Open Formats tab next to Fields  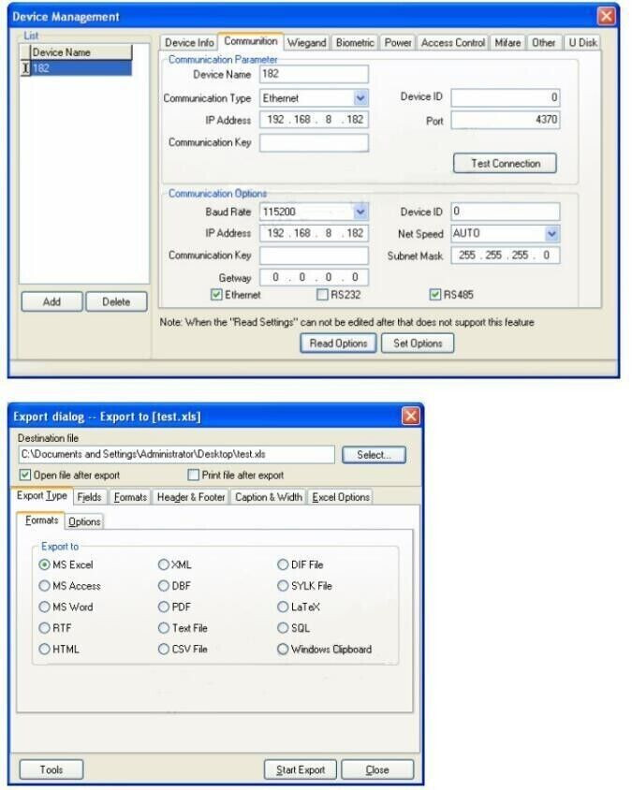click(x=130, y=497)
